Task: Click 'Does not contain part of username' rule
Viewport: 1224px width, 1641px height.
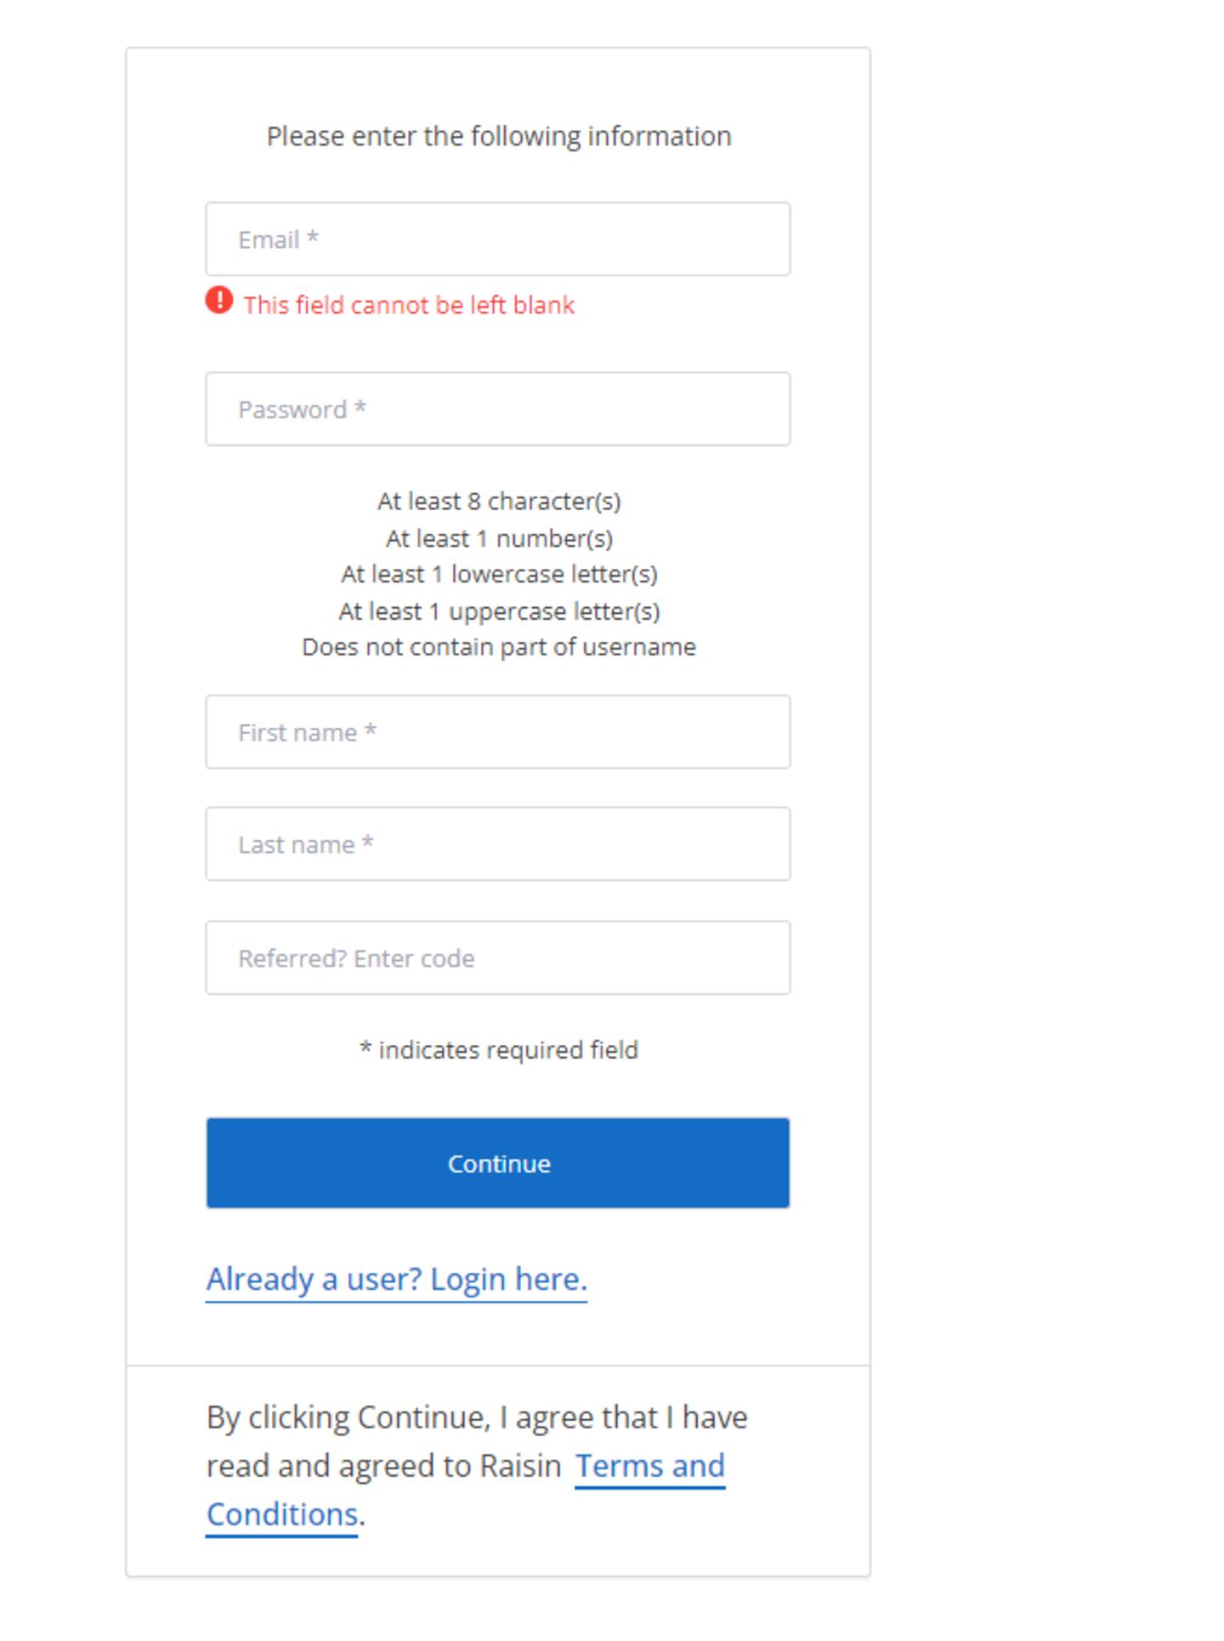Action: tap(499, 647)
